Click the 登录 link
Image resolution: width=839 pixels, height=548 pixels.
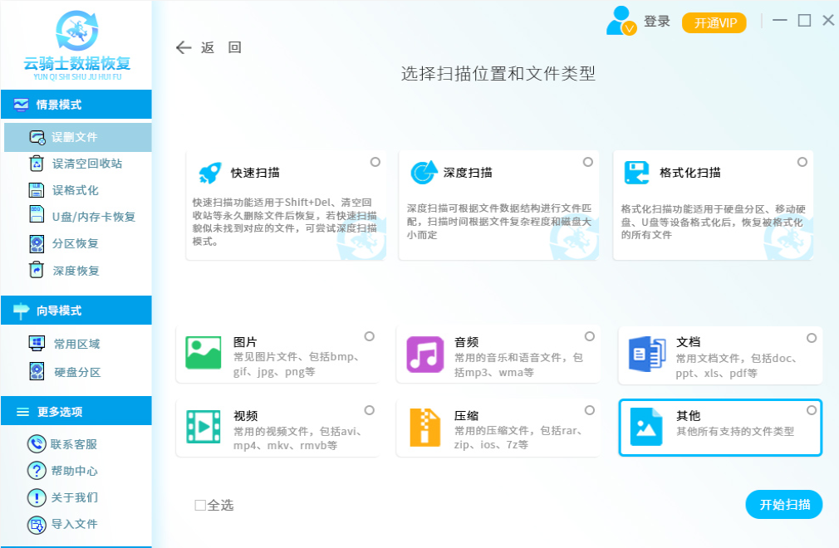(x=656, y=22)
